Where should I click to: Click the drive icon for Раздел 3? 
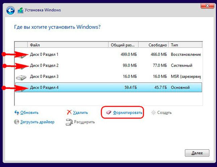tap(21, 77)
